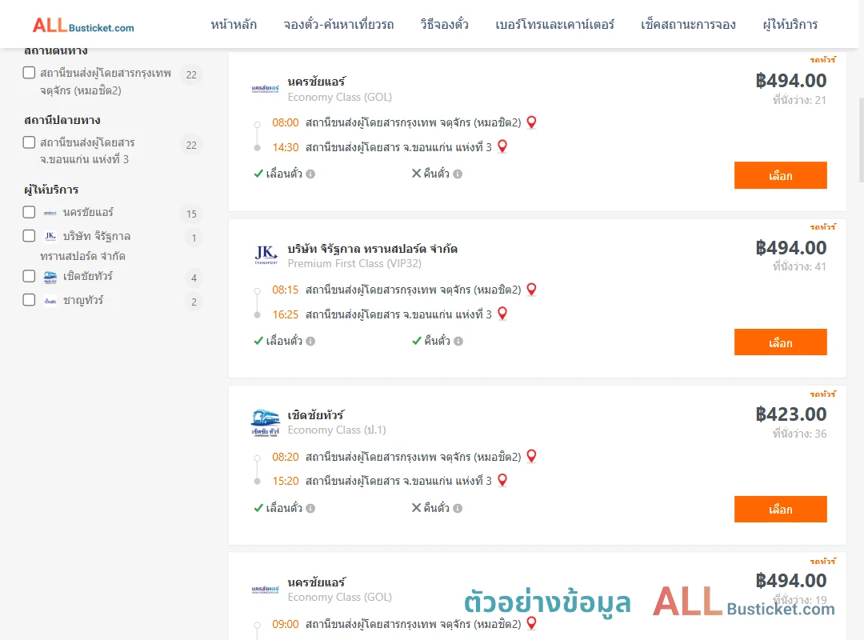Click the JK logo in sidebar filter
Image resolution: width=864 pixels, height=640 pixels.
tap(50, 236)
